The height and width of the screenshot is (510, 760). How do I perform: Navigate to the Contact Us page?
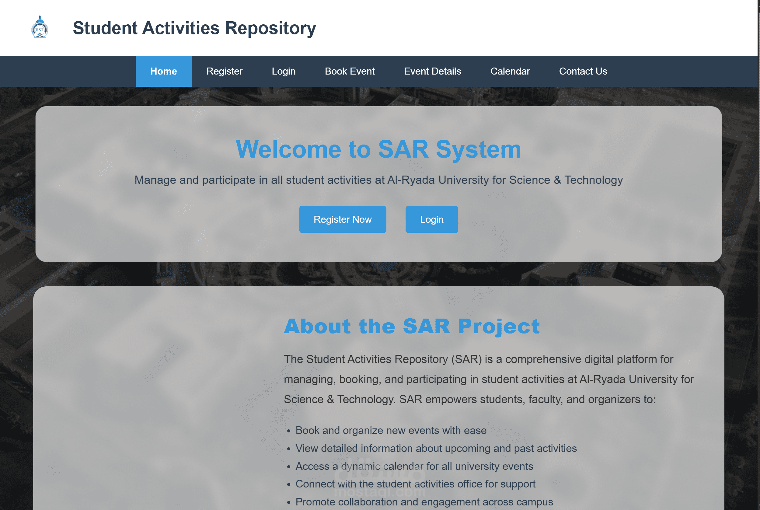583,71
